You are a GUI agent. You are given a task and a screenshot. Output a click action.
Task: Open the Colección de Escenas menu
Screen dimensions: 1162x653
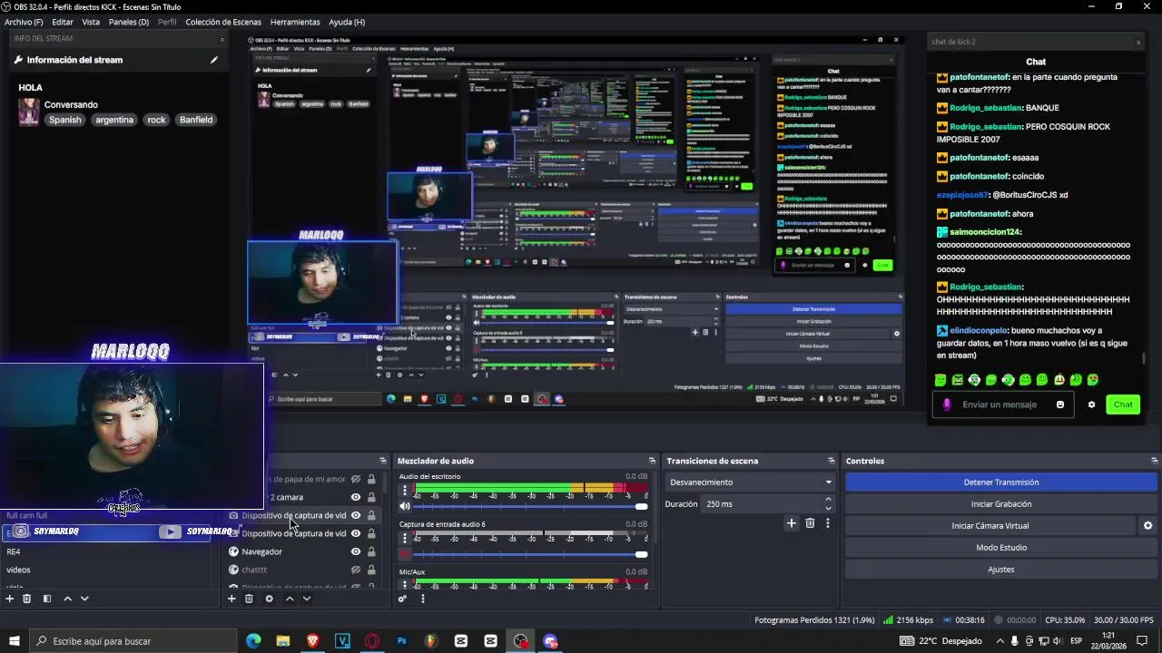click(x=223, y=22)
